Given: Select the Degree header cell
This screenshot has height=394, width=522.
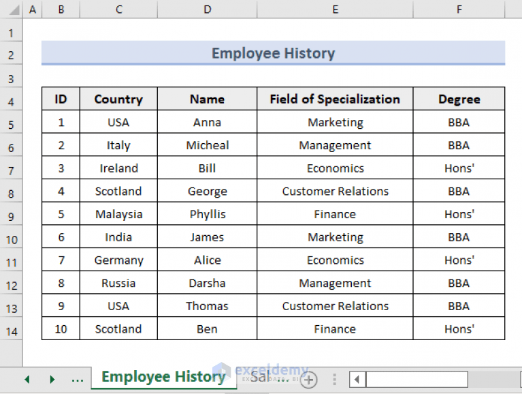Looking at the screenshot, I should (459, 99).
